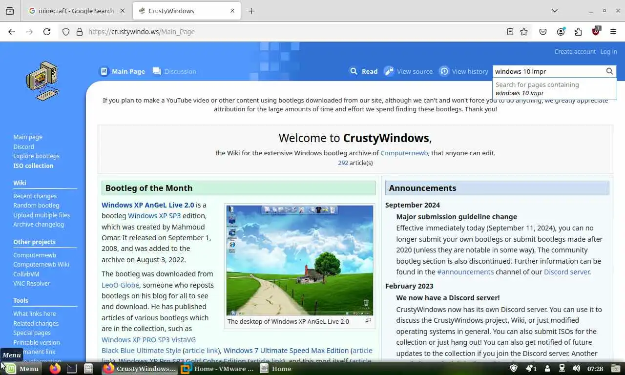
Task: Open VNC Resolver sidebar link
Action: 31,283
